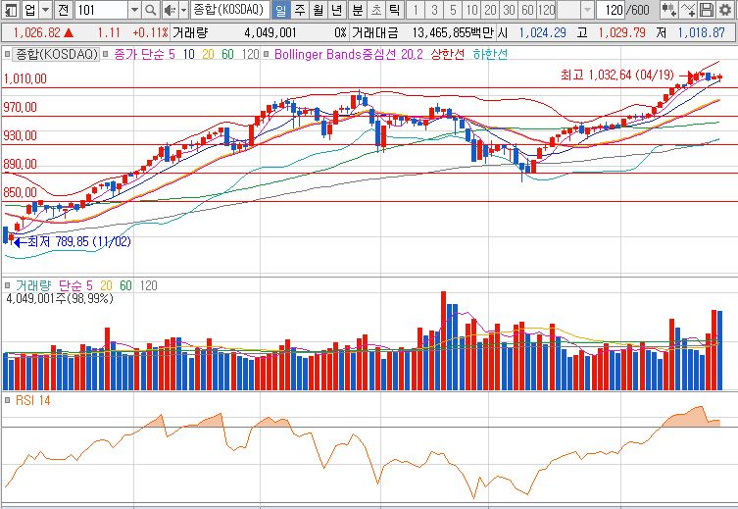Select the 20 interval button
Image resolution: width=738 pixels, height=509 pixels.
490,10
